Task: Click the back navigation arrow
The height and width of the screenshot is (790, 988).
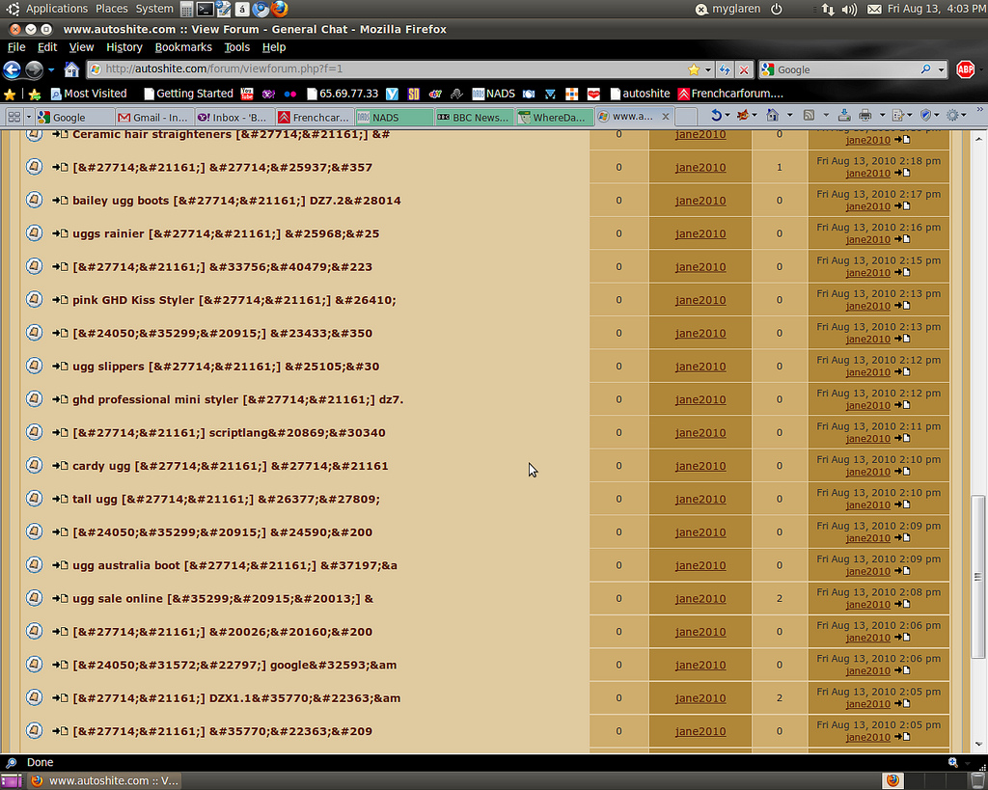Action: pos(12,69)
